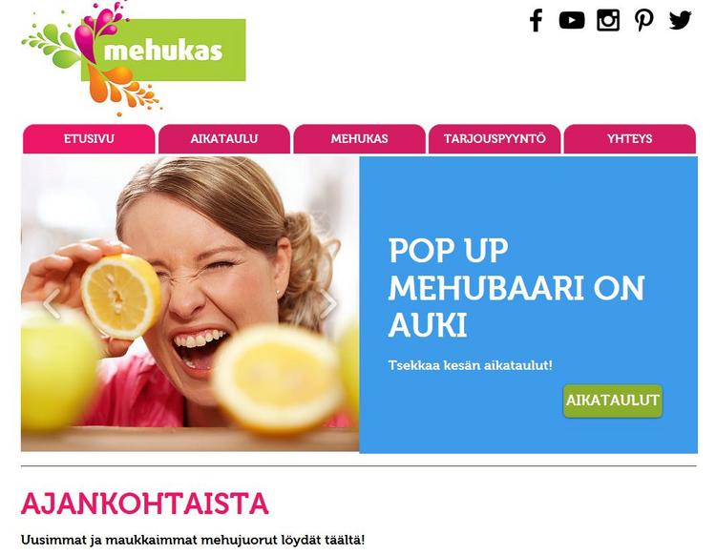The height and width of the screenshot is (555, 716).
Task: Click the green AIKATAULUT button
Action: coord(612,401)
